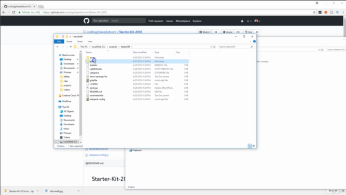Open the Watch dropdown on the repository
The image size is (346, 195).
point(205,32)
